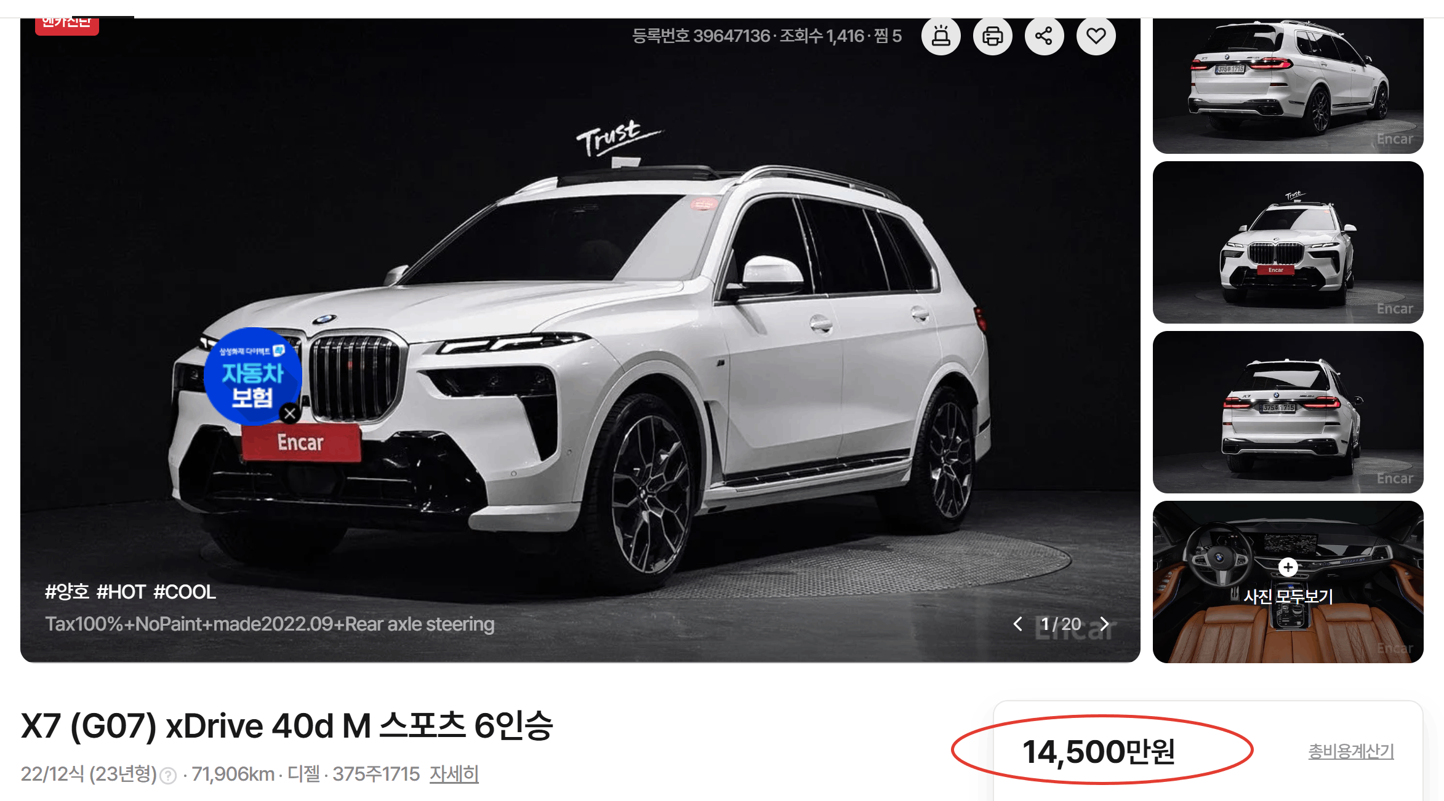Open the 총비용계산기 cost calculator link

point(1351,751)
